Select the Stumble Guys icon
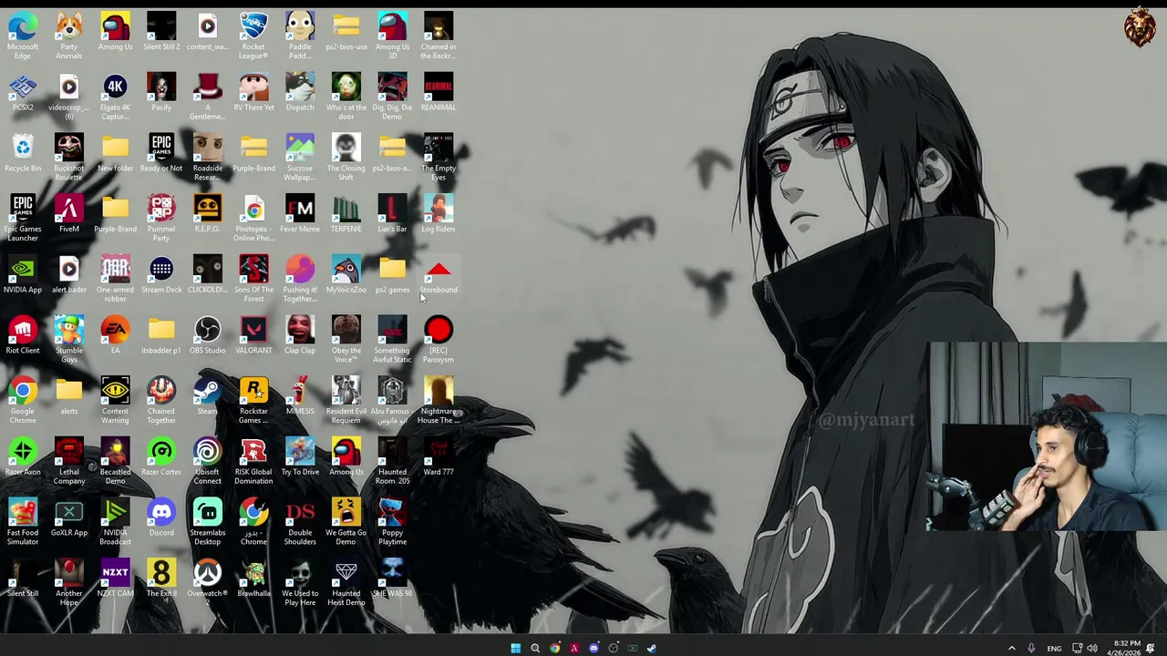 [x=69, y=339]
